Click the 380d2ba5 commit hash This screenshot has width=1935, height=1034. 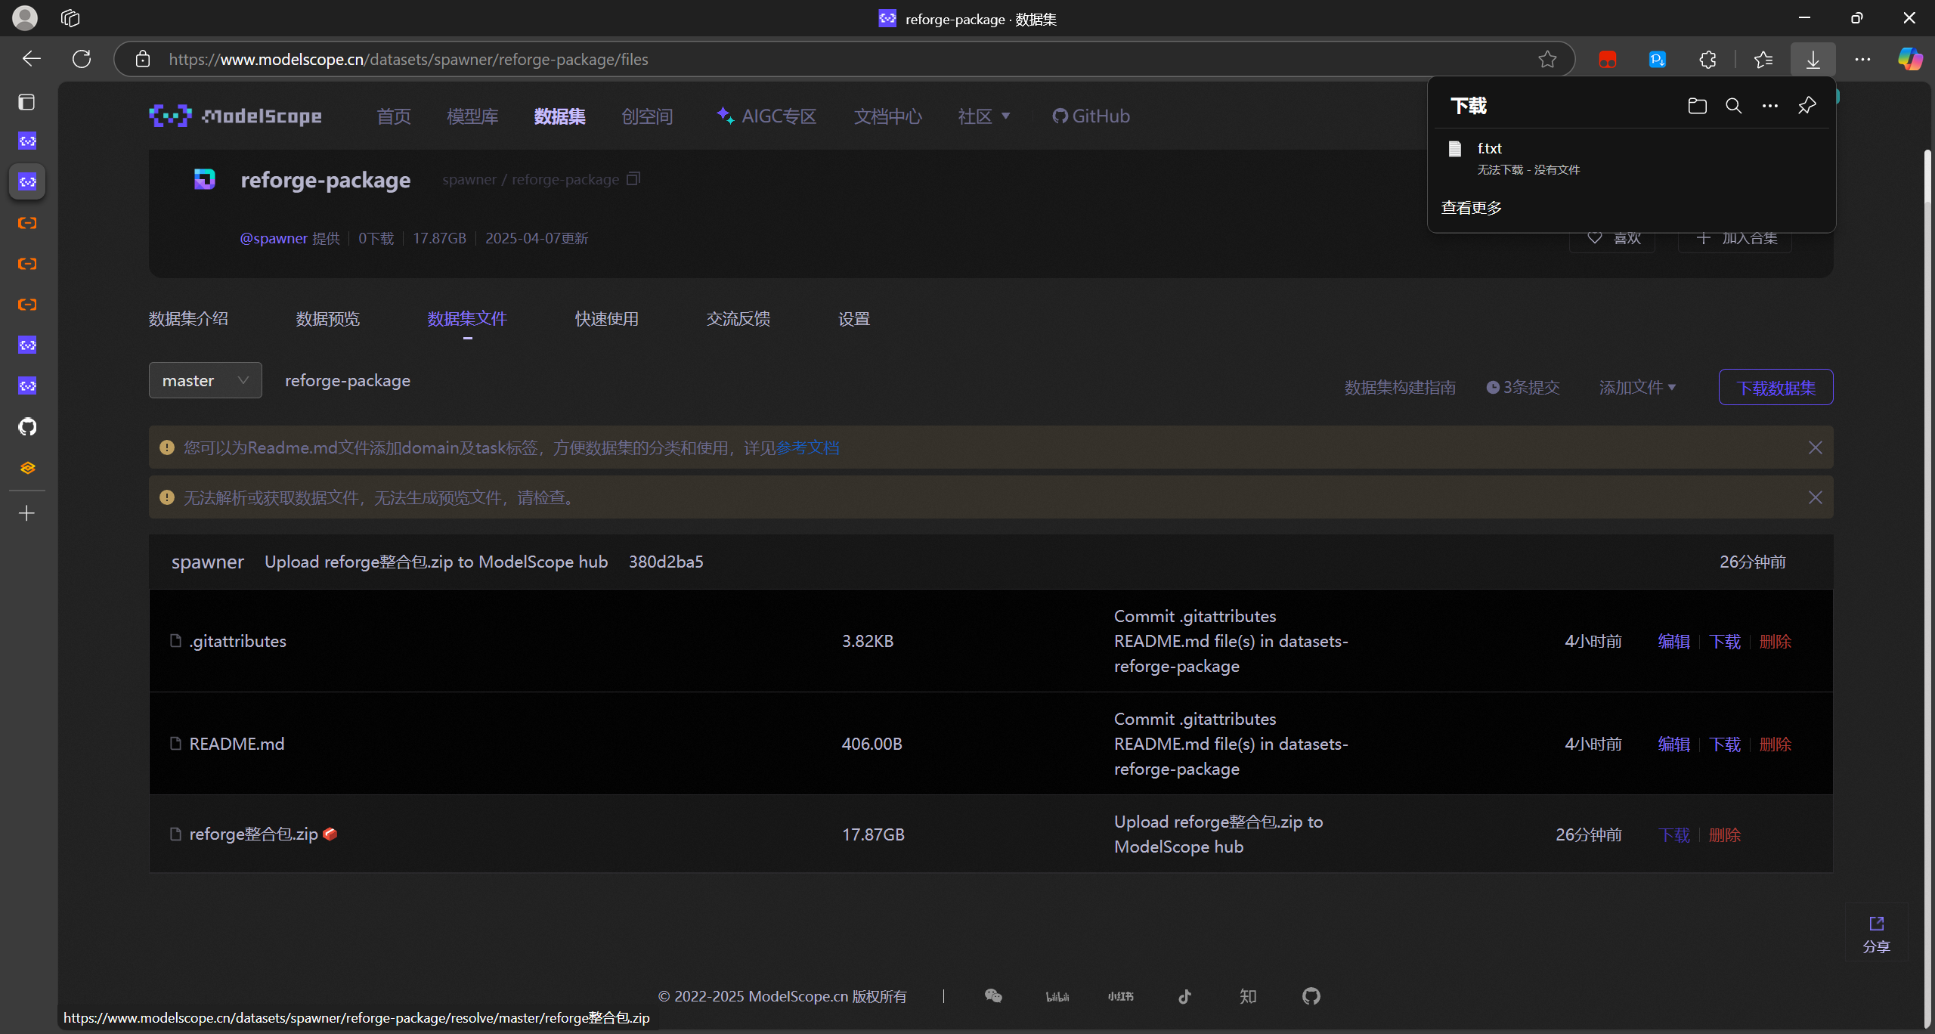(666, 562)
